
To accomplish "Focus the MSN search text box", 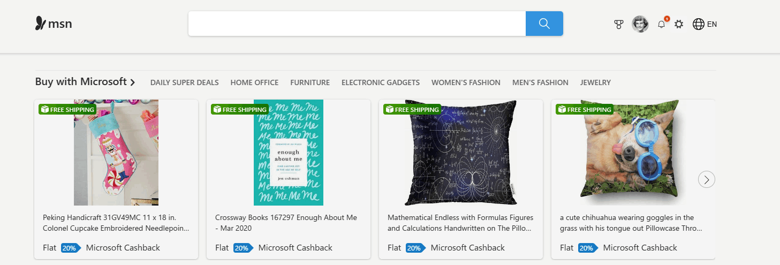I will pyautogui.click(x=357, y=24).
